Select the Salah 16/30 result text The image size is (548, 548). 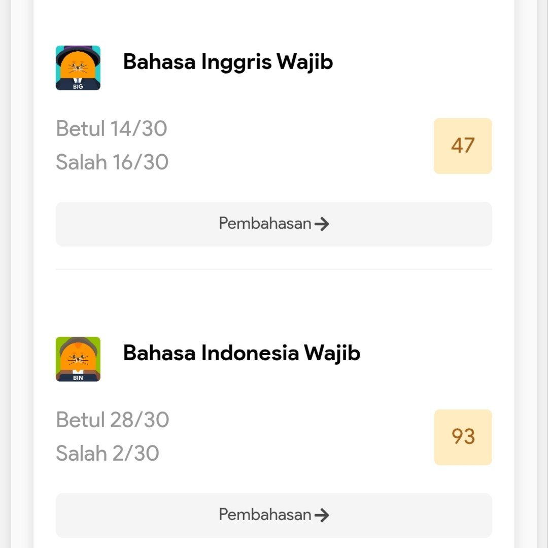click(112, 162)
